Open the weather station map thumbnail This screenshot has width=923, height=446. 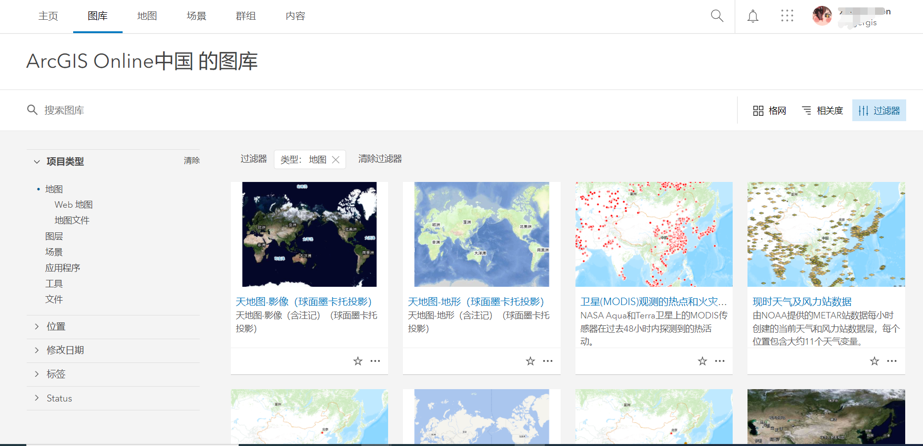click(x=826, y=234)
